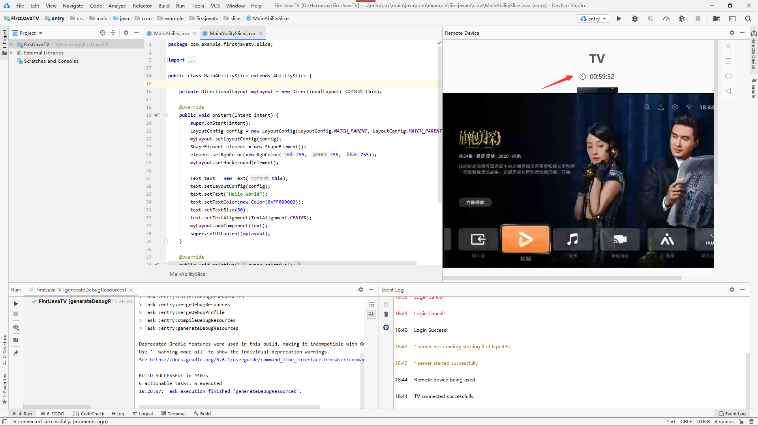758x426 pixels.
Task: Toggle the eye icon in Run panel
Action: click(16, 327)
